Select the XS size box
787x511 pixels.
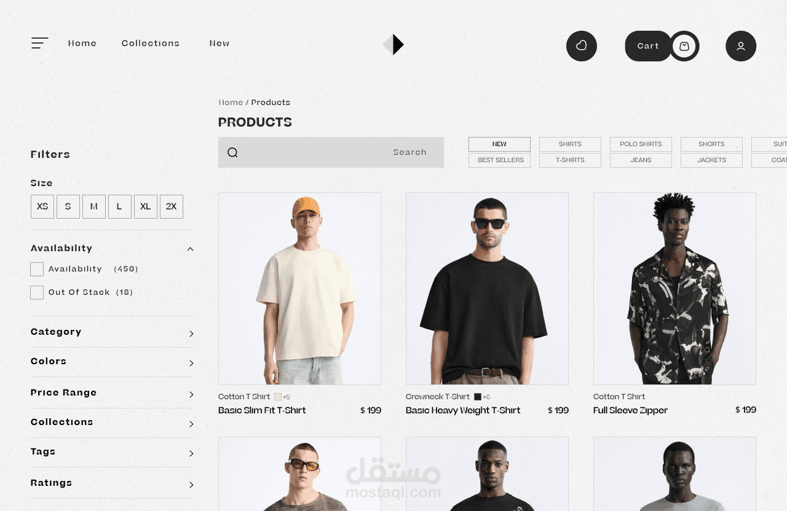(x=42, y=206)
